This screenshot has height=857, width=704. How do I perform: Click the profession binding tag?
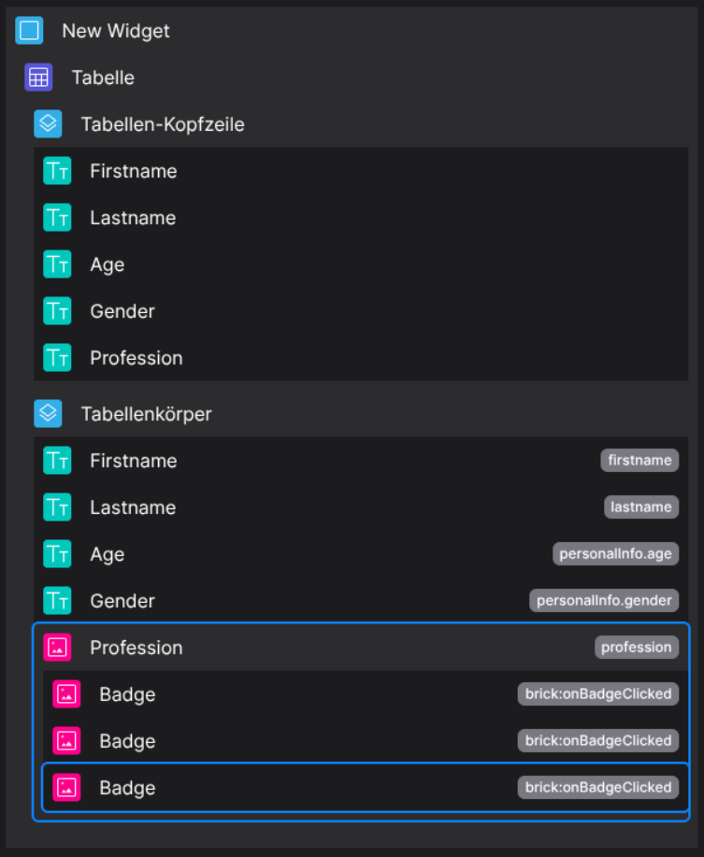637,647
